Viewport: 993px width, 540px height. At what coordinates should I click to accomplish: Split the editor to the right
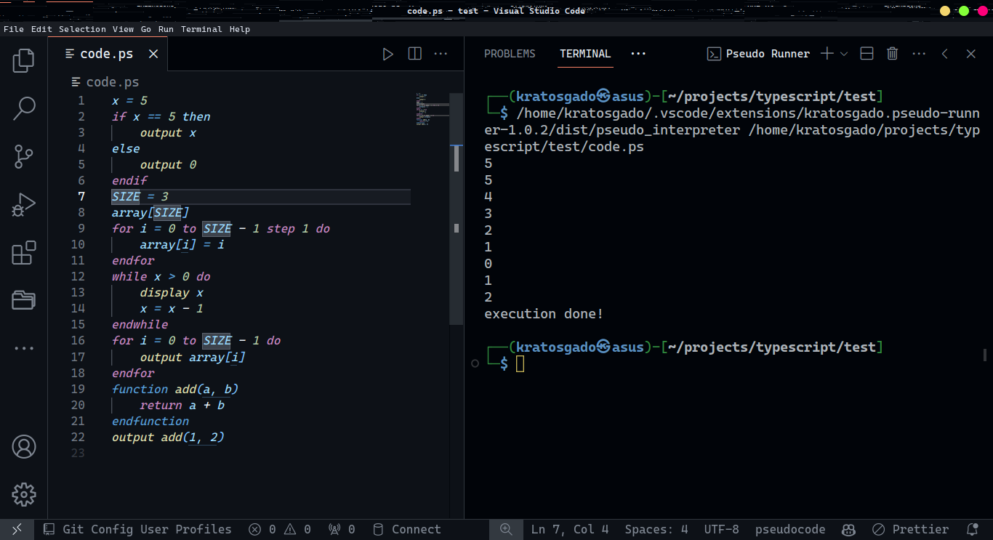click(414, 54)
